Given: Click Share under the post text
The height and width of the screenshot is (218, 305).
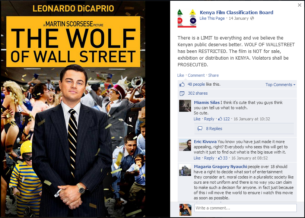Looking at the screenshot, I should coord(213,75).
